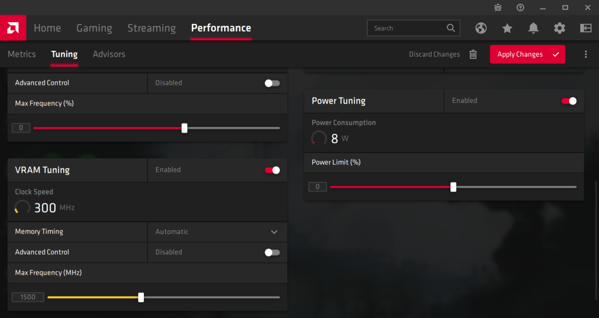Click the Power Limit slider handle

coord(453,187)
